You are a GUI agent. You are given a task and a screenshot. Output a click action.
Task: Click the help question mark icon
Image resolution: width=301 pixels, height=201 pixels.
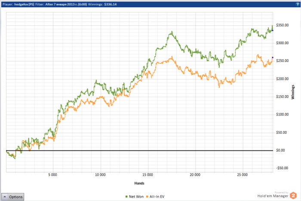pyautogui.click(x=298, y=4)
